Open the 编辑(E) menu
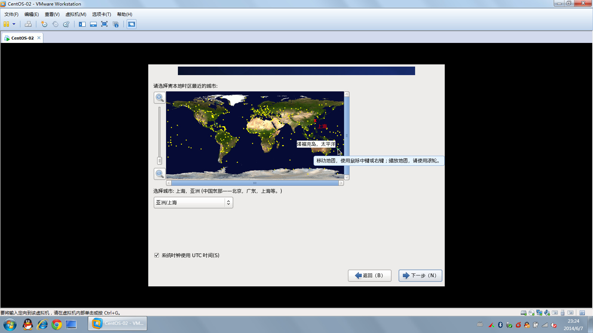 pyautogui.click(x=32, y=14)
